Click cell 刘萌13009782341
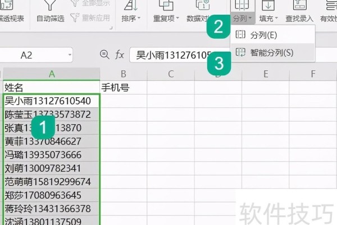This screenshot has width=337, height=225. (x=52, y=168)
